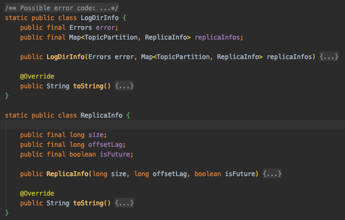Click 'Errors error' parameter in LogDirInfo constructor
The height and width of the screenshot is (220, 345).
click(x=111, y=57)
